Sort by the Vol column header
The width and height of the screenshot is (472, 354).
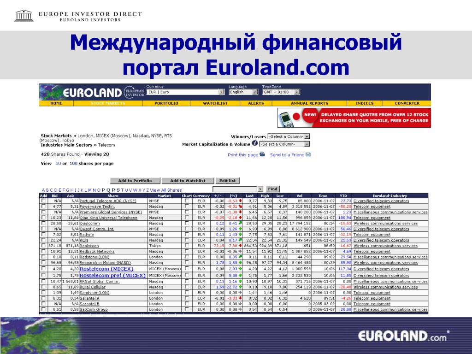[x=299, y=195]
